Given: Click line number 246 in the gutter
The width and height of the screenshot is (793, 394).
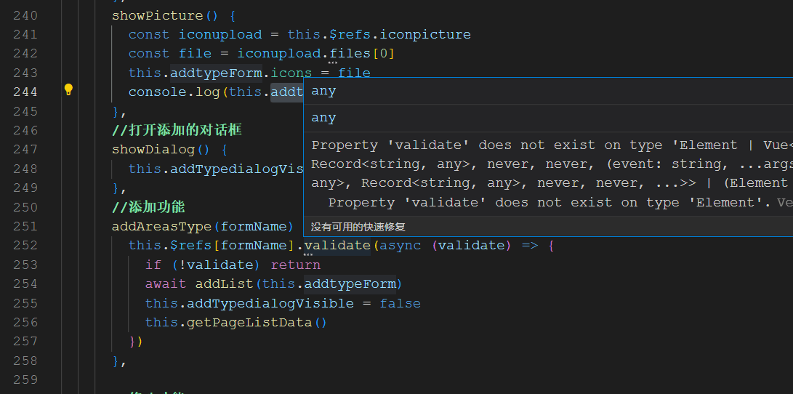Looking at the screenshot, I should pyautogui.click(x=25, y=131).
